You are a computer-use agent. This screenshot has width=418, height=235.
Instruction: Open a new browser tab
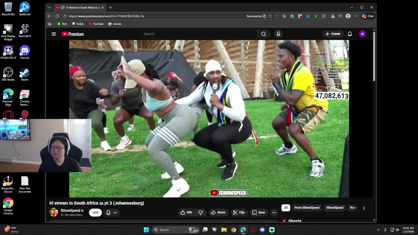pos(110,8)
